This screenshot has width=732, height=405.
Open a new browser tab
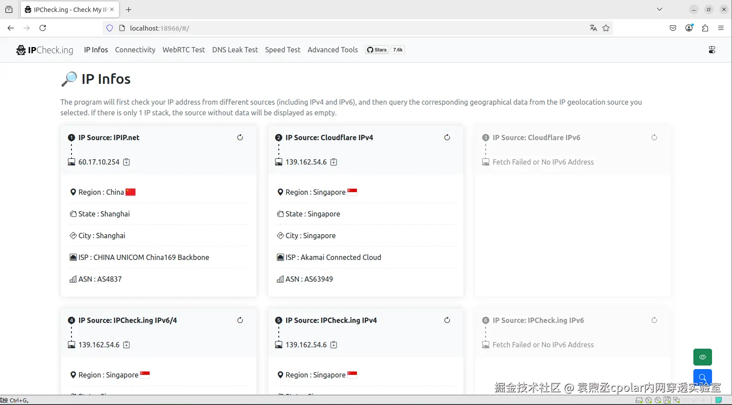coord(129,9)
